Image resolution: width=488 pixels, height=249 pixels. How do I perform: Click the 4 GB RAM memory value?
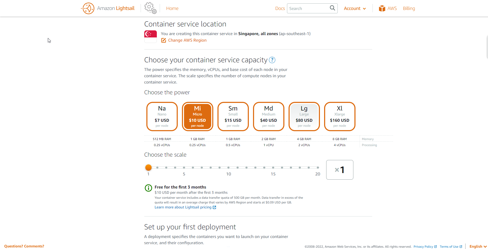[x=304, y=139]
